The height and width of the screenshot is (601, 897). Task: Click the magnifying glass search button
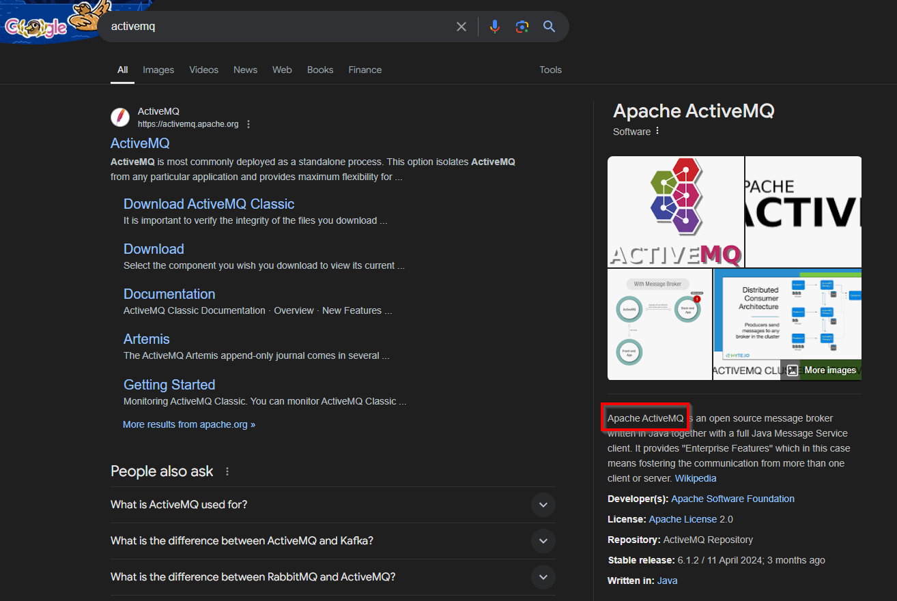pyautogui.click(x=549, y=27)
